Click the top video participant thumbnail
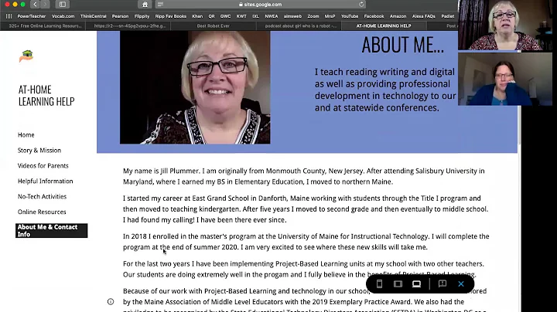This screenshot has width=557, height=312. coord(505,25)
